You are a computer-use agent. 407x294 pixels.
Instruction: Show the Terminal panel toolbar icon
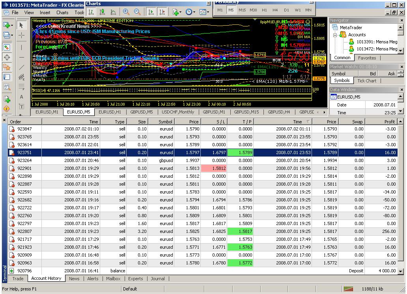6,77
